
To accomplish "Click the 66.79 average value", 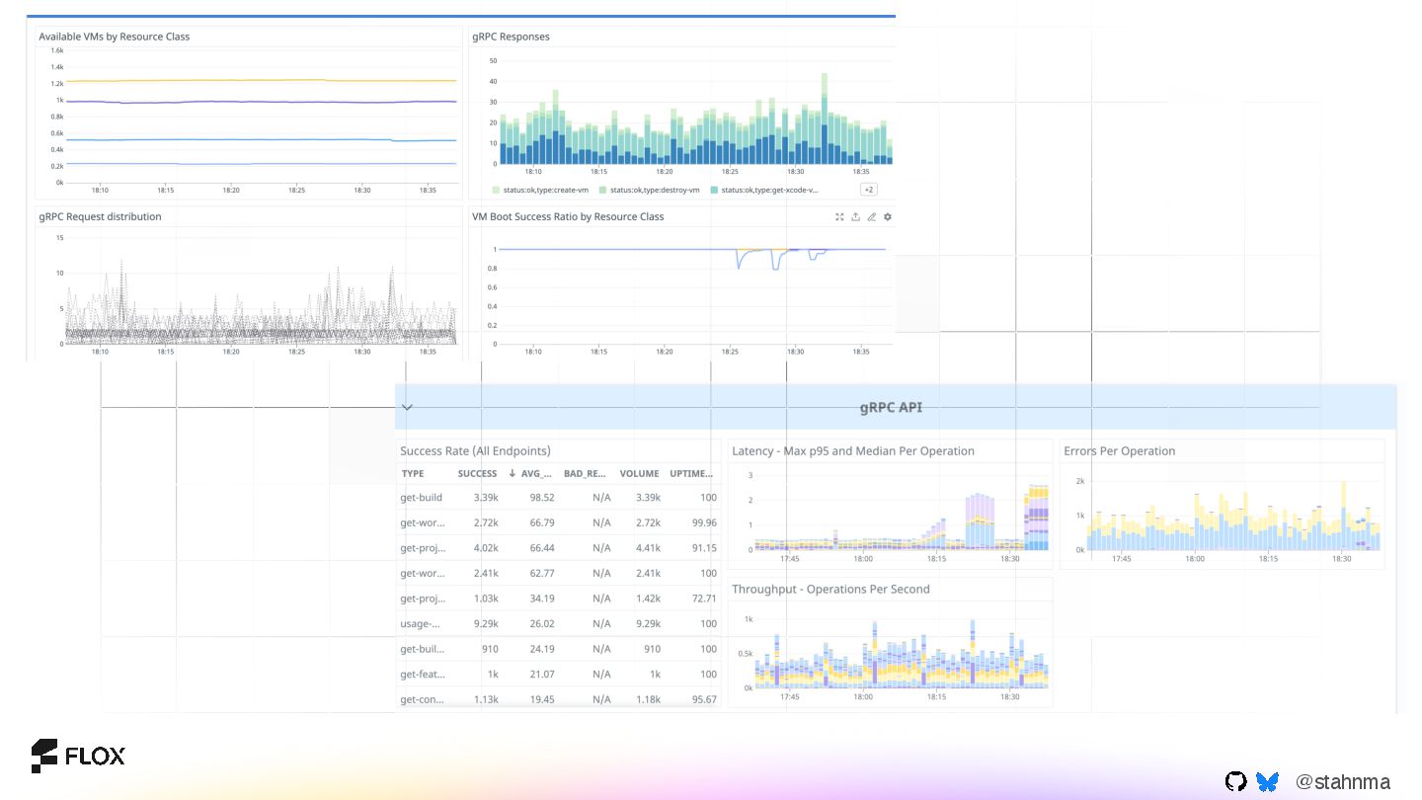I will pyautogui.click(x=542, y=523).
